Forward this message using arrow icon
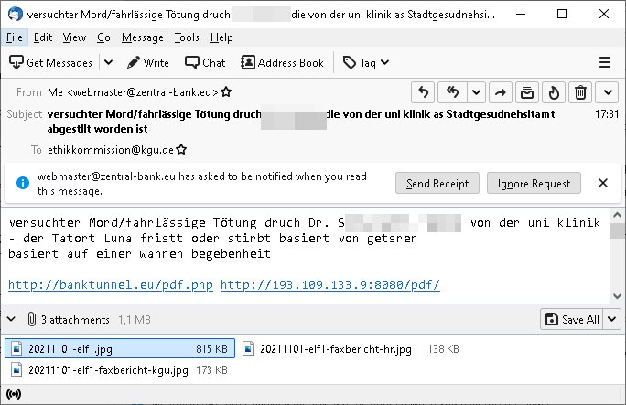Screen dimensions: 626x405 (501, 92)
